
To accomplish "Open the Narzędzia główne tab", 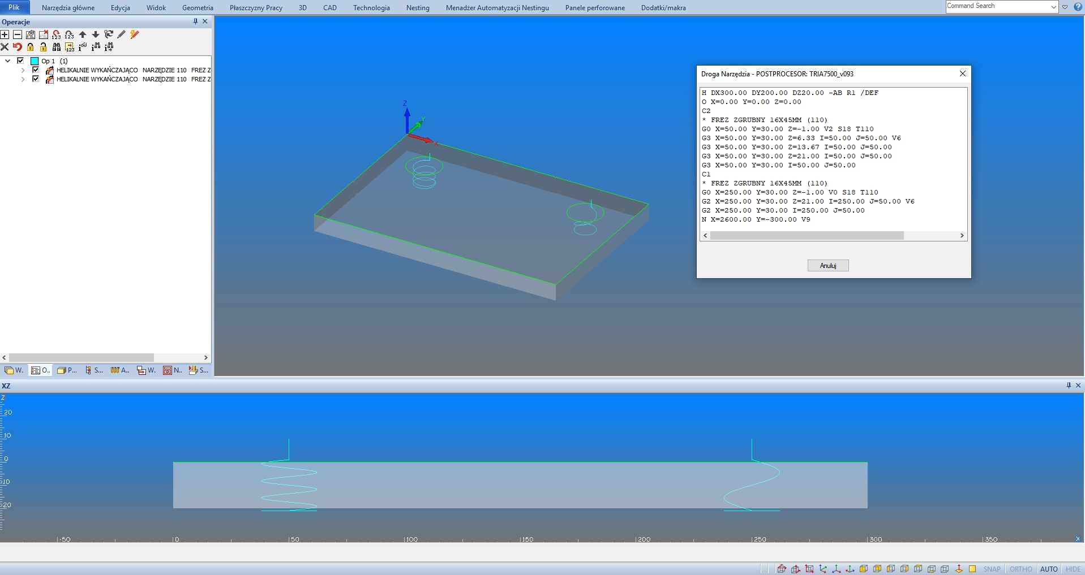I will (68, 7).
